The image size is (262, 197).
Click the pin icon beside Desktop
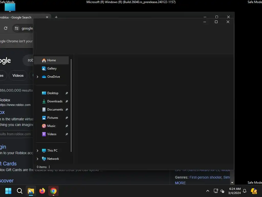click(67, 93)
